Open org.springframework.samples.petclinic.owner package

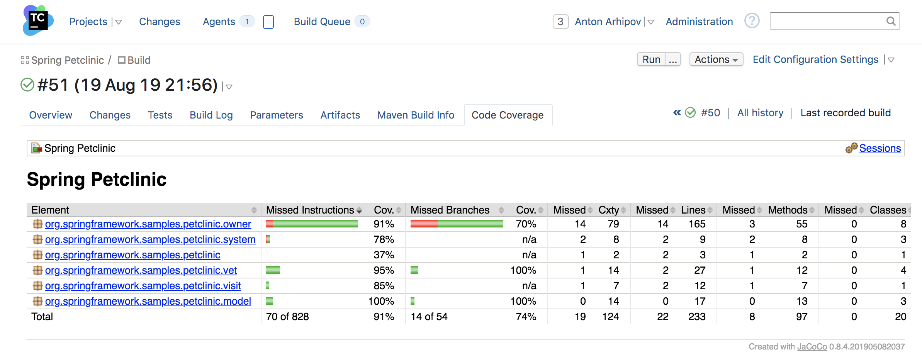[148, 224]
